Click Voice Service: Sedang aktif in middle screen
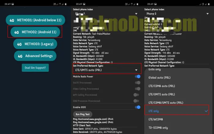This screenshot has height=134, width=214. [x=87, y=47]
